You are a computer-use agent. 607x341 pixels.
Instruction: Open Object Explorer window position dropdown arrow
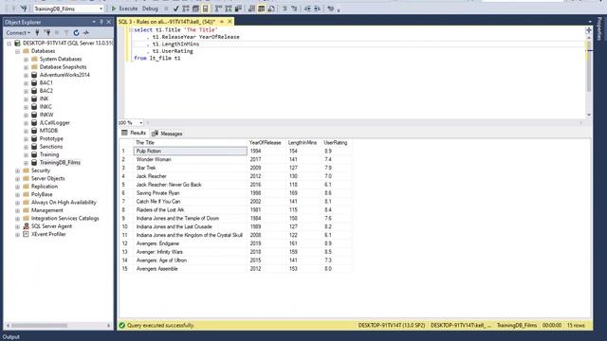tap(94, 22)
